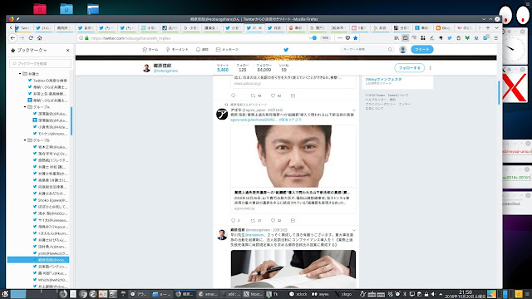This screenshot has width=532, height=299.
Task: Close the active Twitter tab
Action: [x=260, y=27]
